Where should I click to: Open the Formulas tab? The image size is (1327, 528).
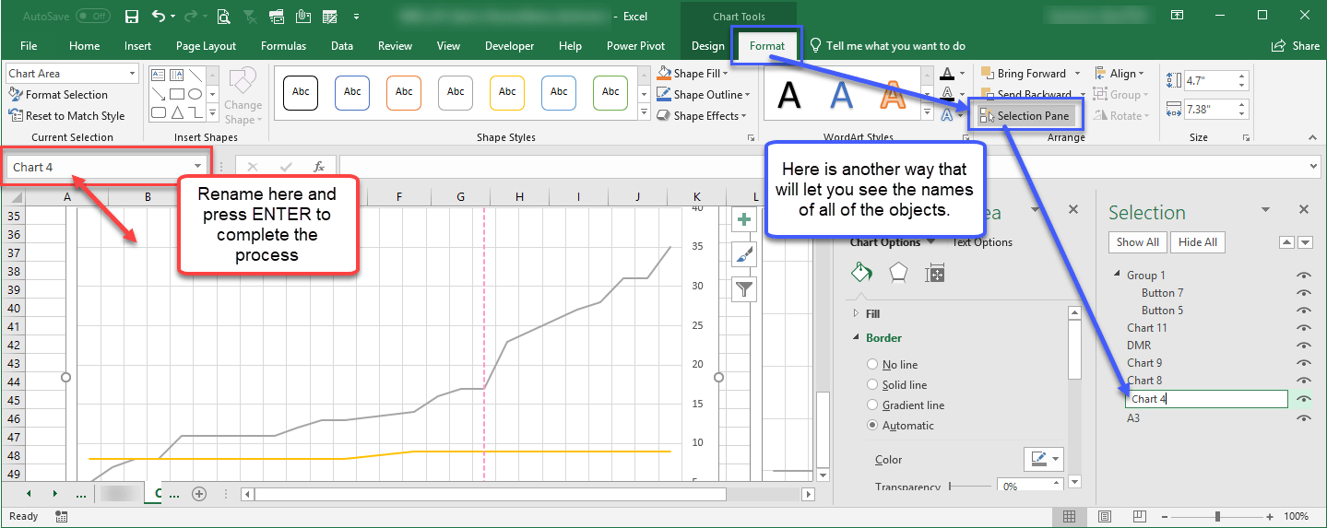(283, 46)
